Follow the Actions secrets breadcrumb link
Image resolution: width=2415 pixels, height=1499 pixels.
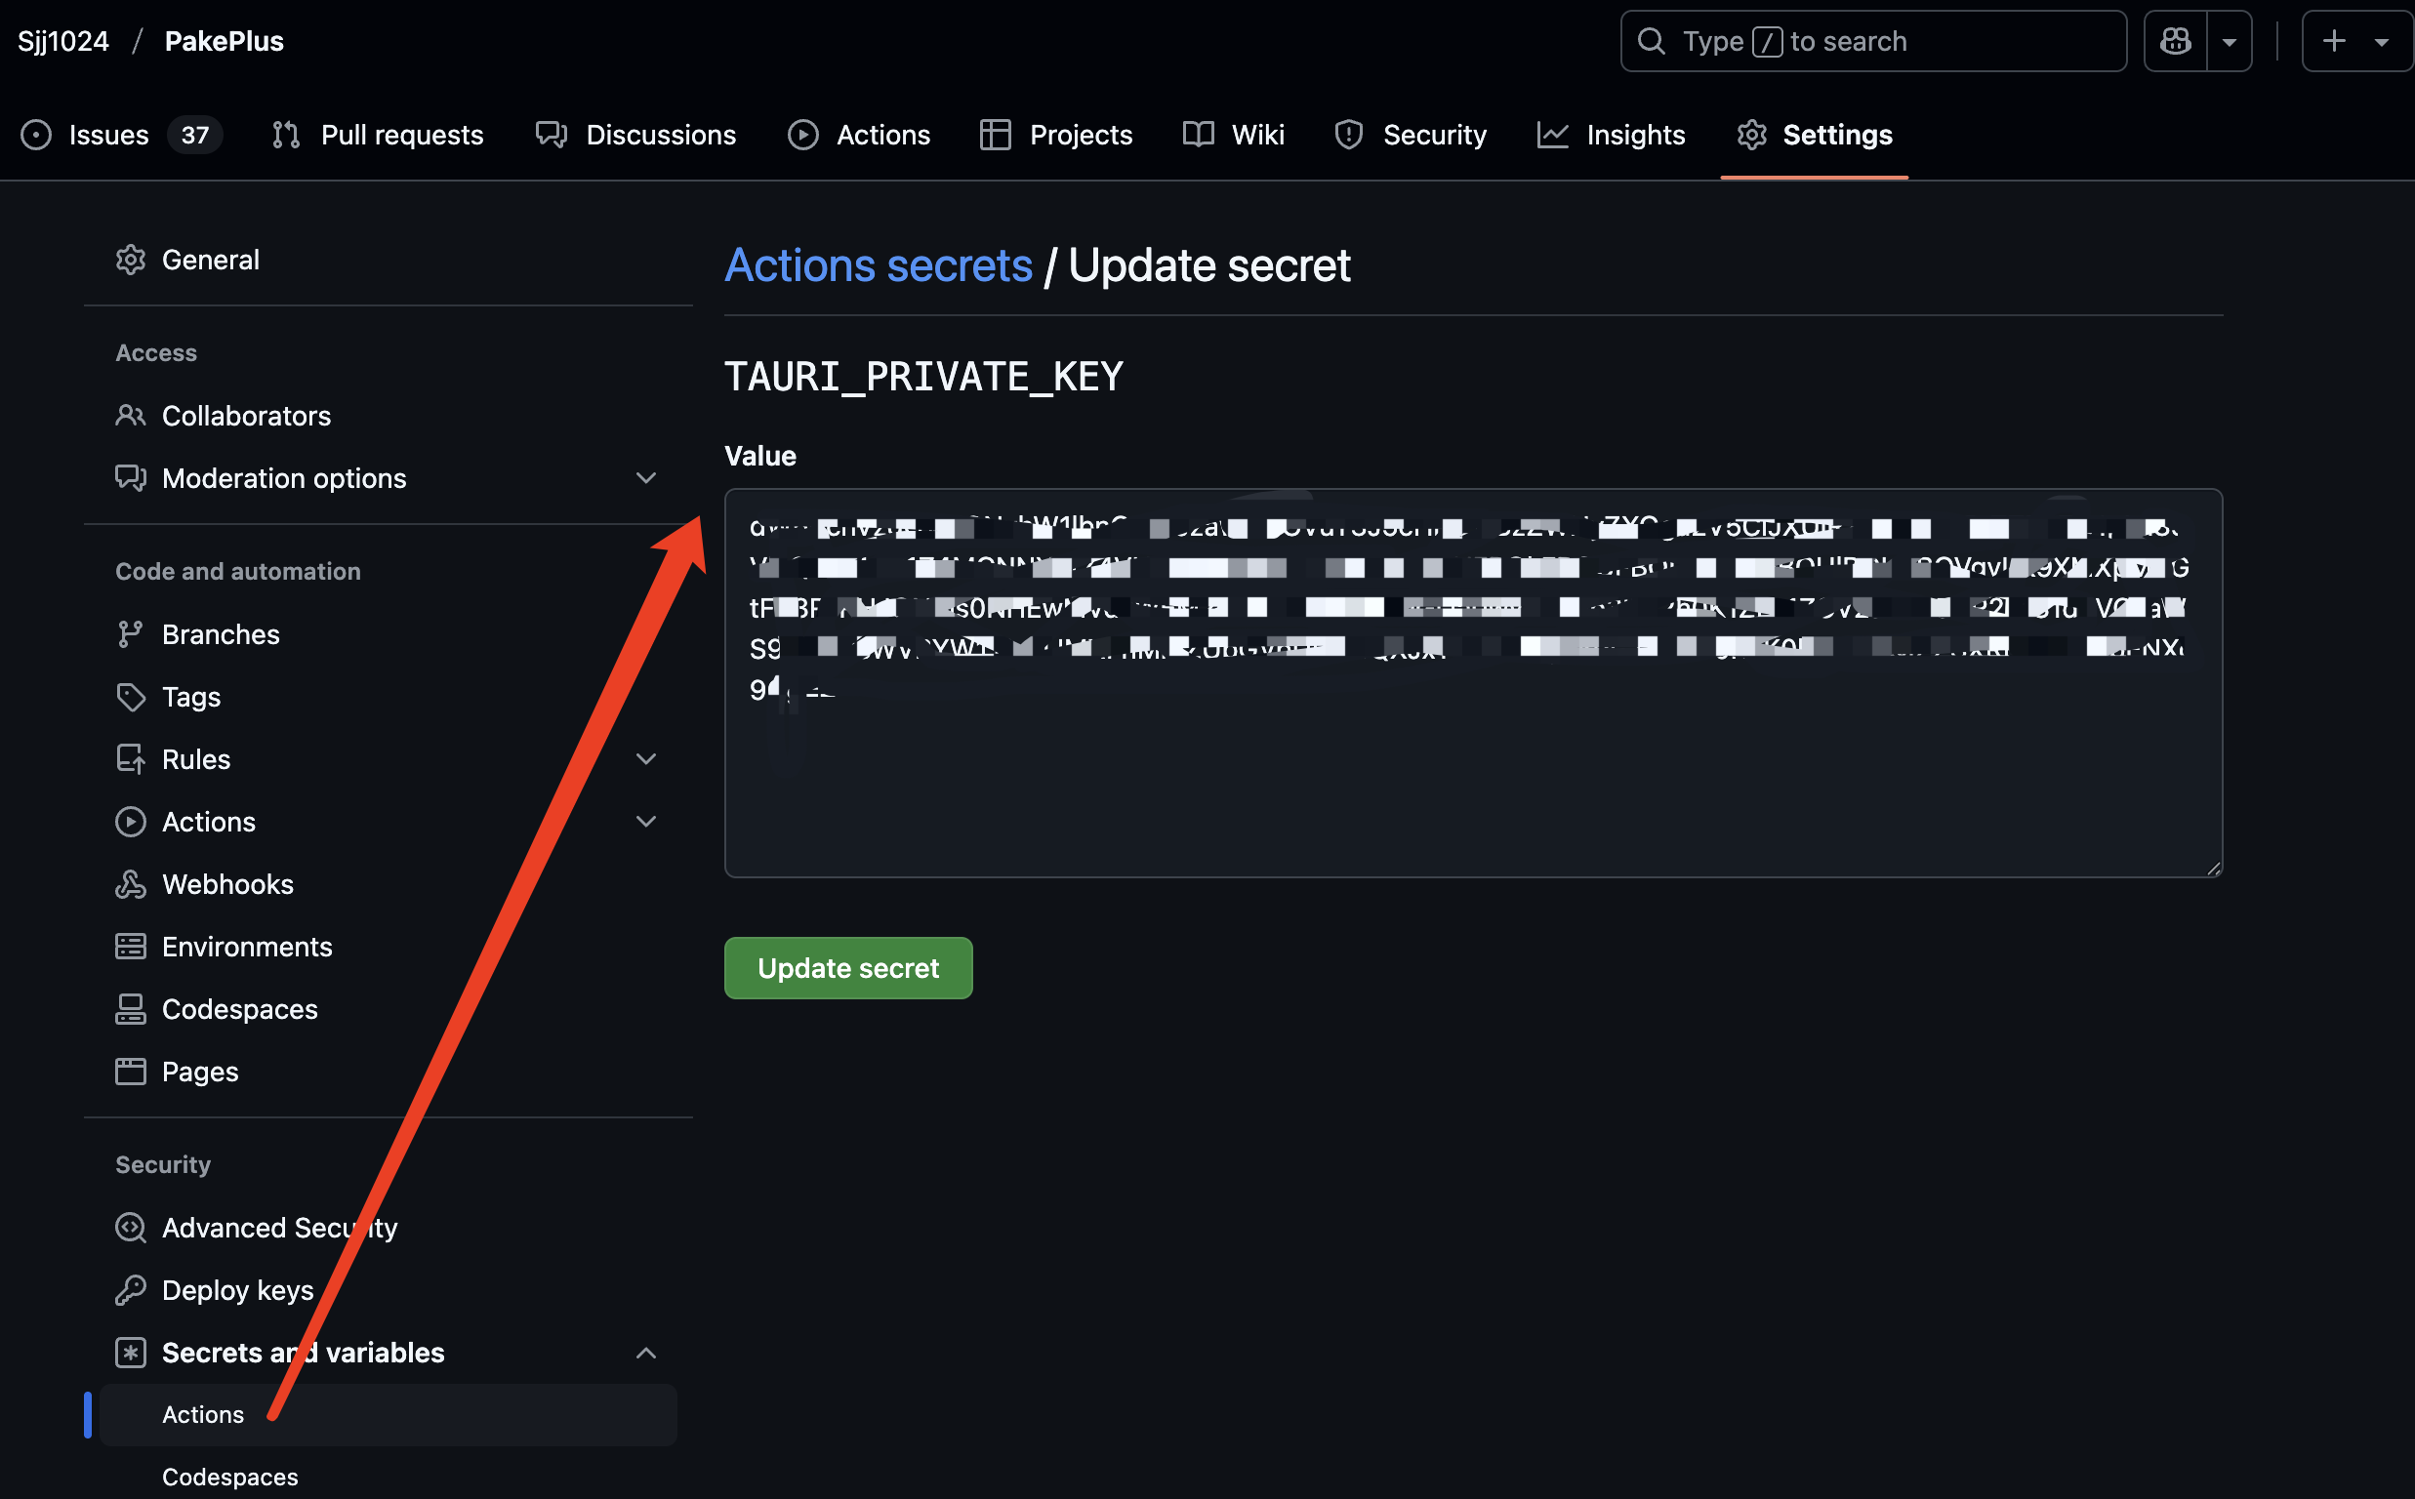879,265
